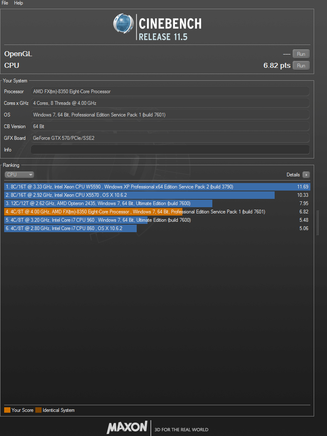Screen dimensions: 327x436
Task: Open the File menu
Action: [5, 3]
